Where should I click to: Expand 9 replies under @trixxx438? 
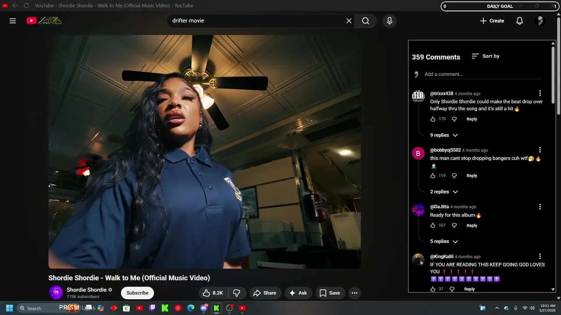pos(444,135)
